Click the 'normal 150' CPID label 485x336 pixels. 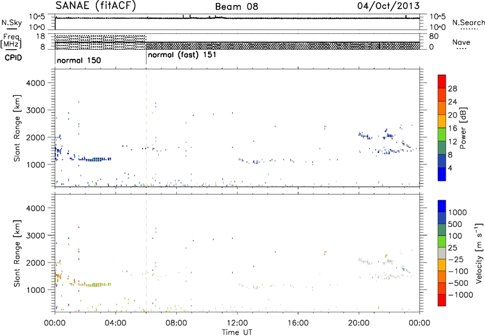(x=79, y=60)
